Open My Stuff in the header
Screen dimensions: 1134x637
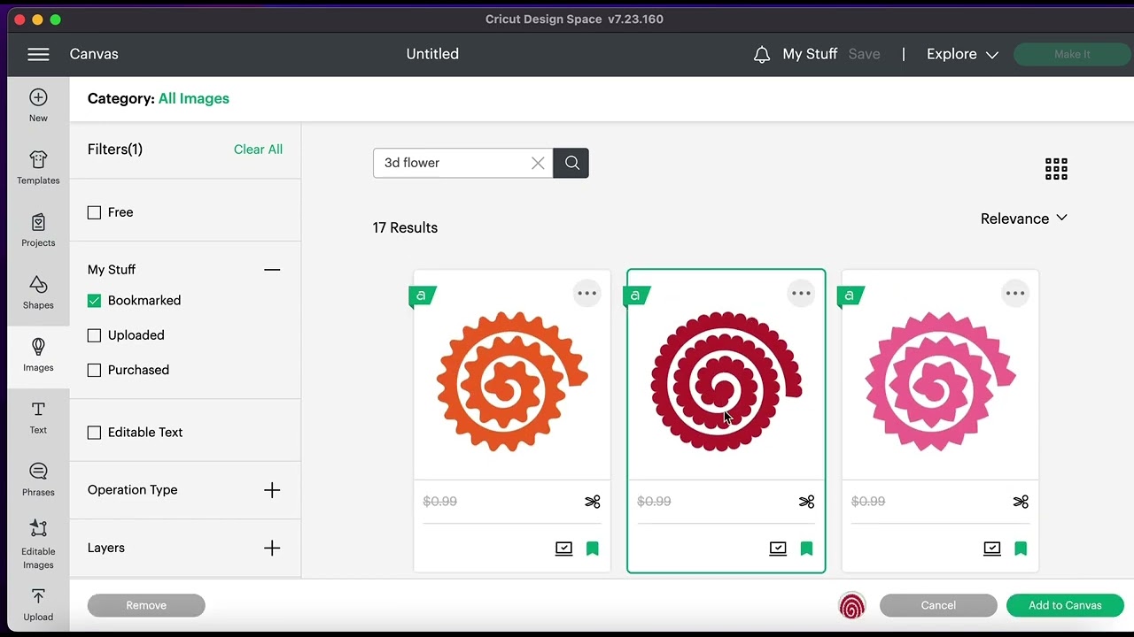[810, 54]
